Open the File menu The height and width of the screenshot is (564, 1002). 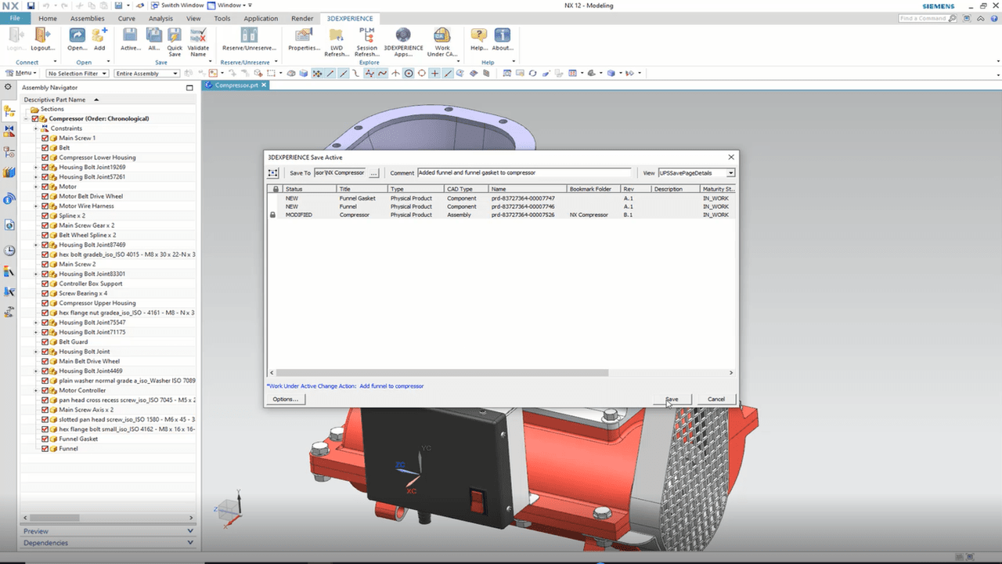(15, 18)
